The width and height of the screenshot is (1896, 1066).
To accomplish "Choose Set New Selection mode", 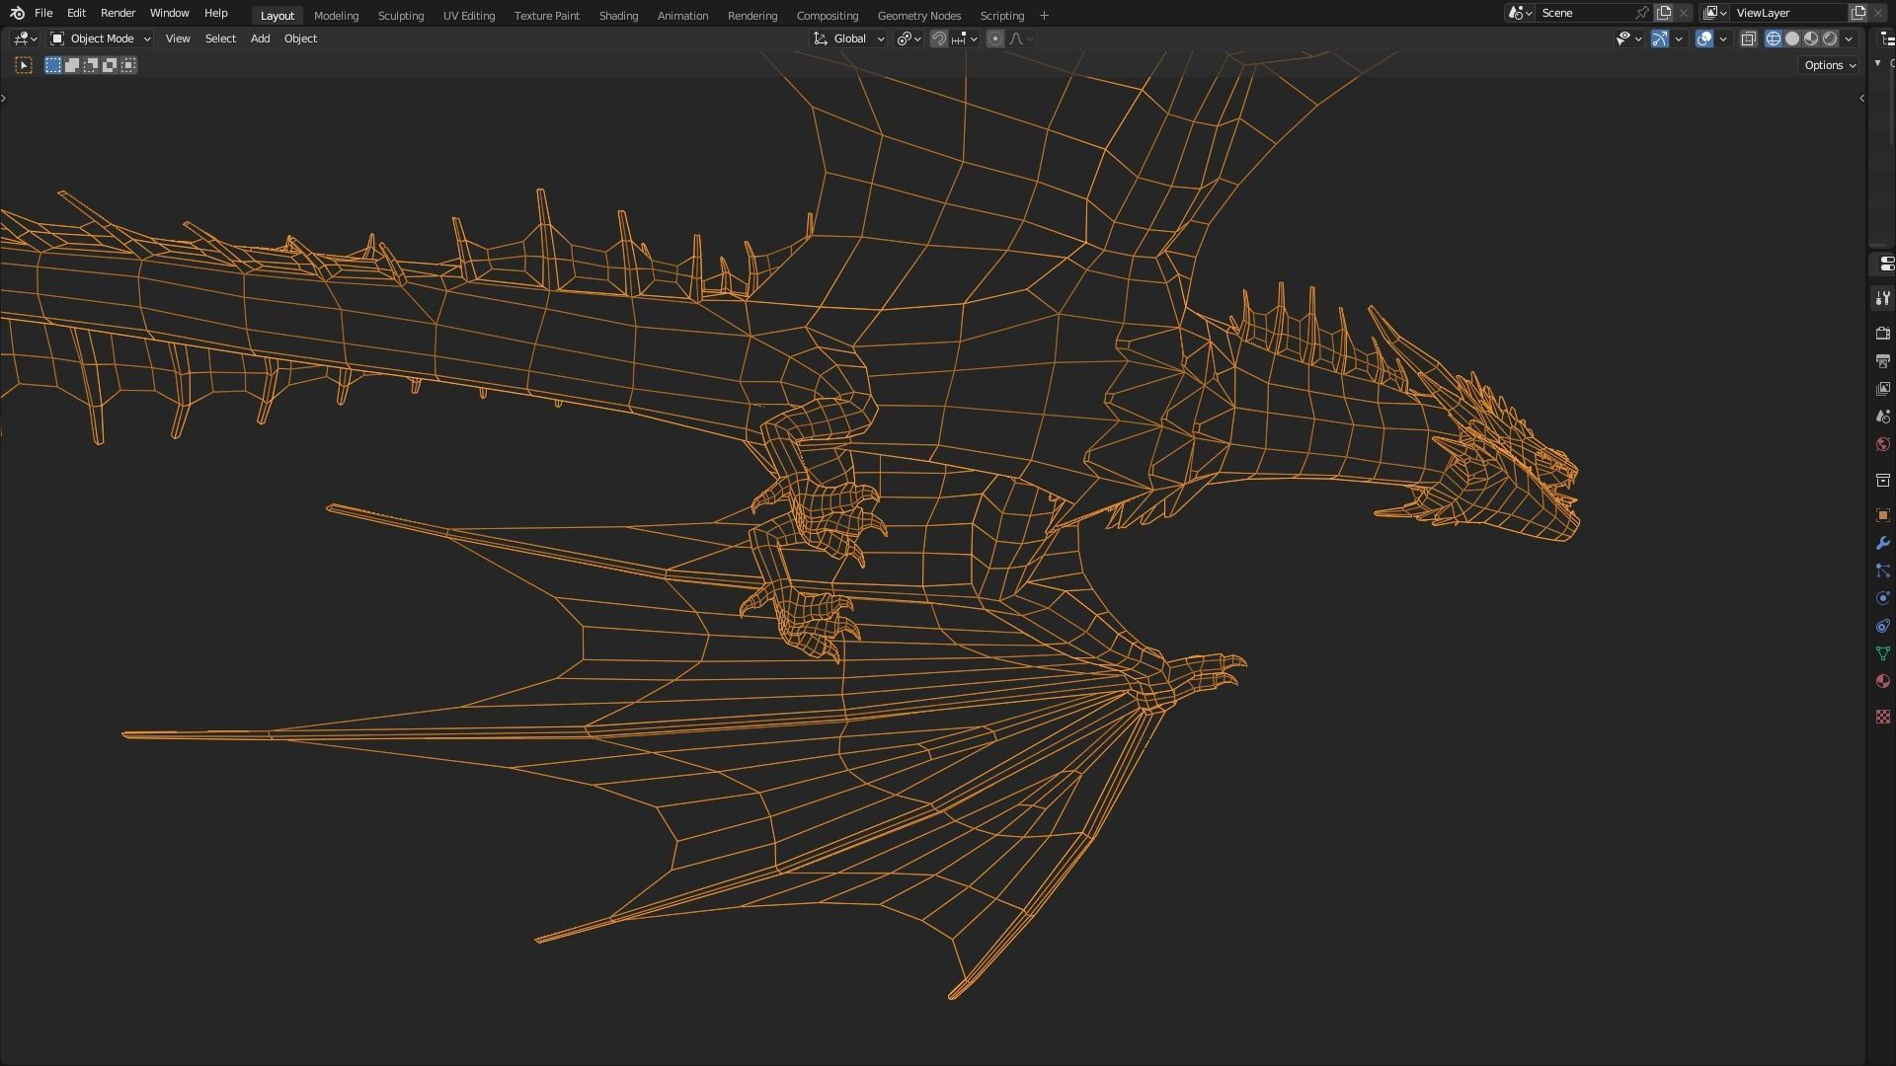I will (53, 65).
